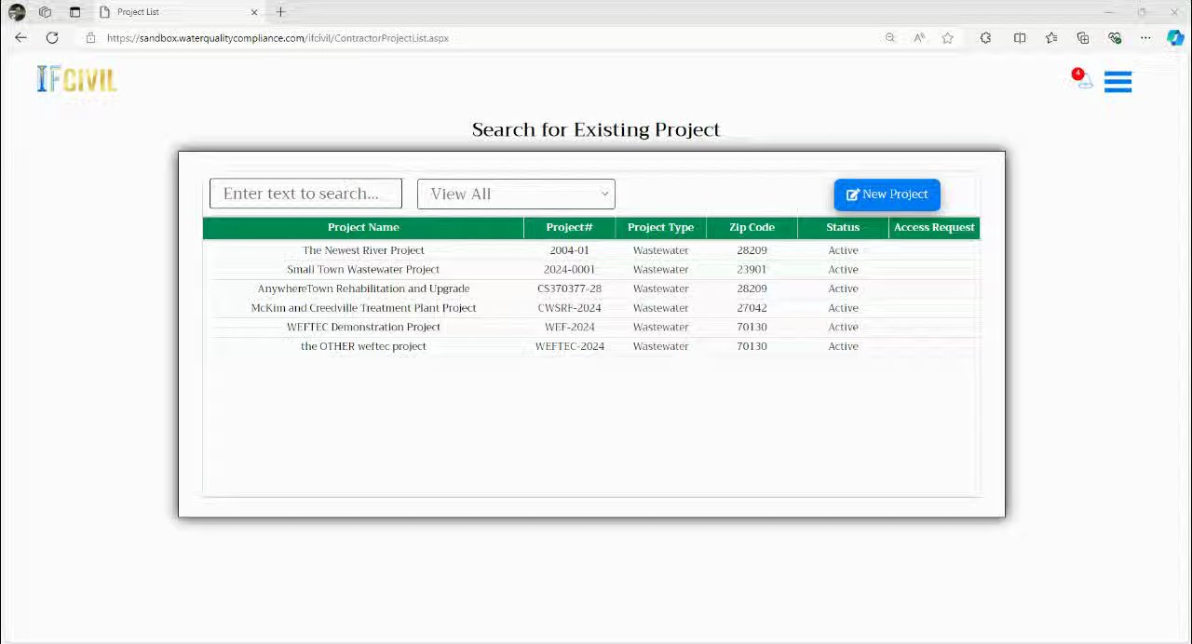Click project number CS370377-28
This screenshot has width=1192, height=644.
569,288
